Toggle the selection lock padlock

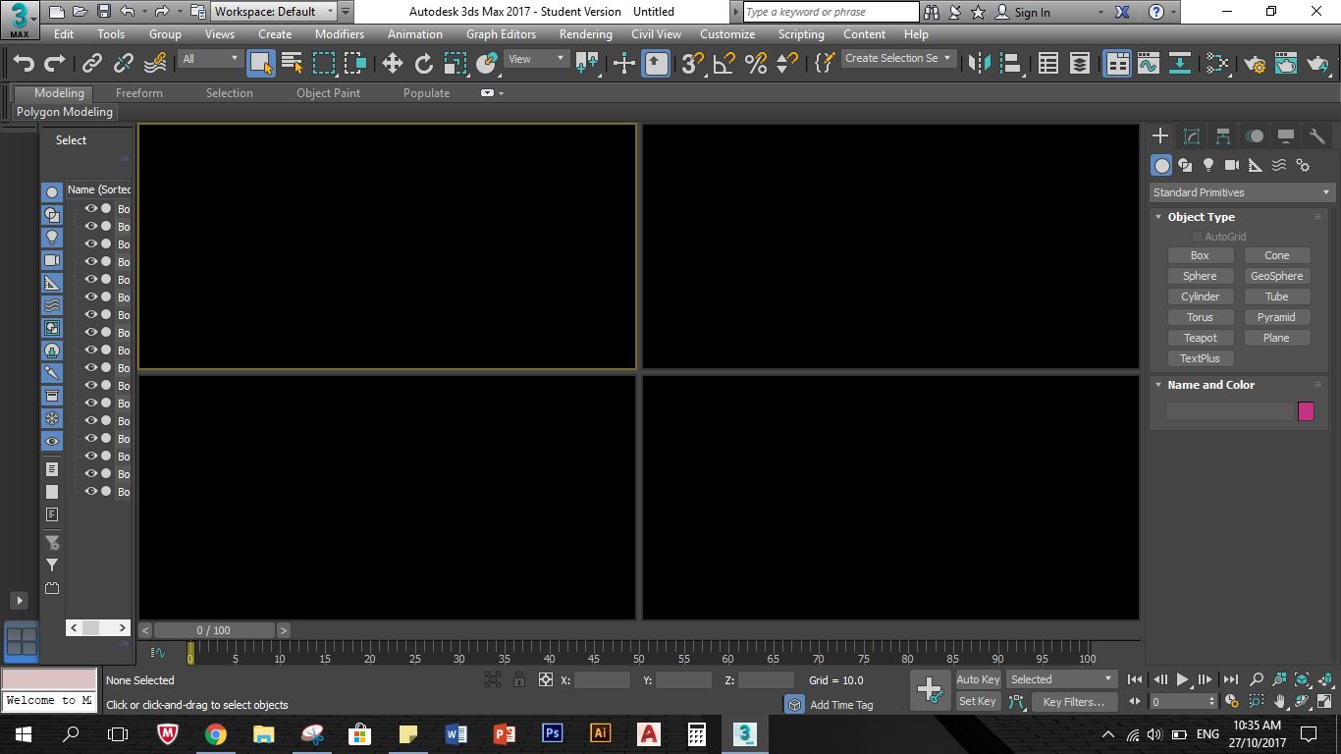518,679
